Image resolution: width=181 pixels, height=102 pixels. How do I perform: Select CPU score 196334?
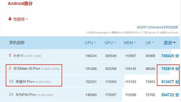91,56
